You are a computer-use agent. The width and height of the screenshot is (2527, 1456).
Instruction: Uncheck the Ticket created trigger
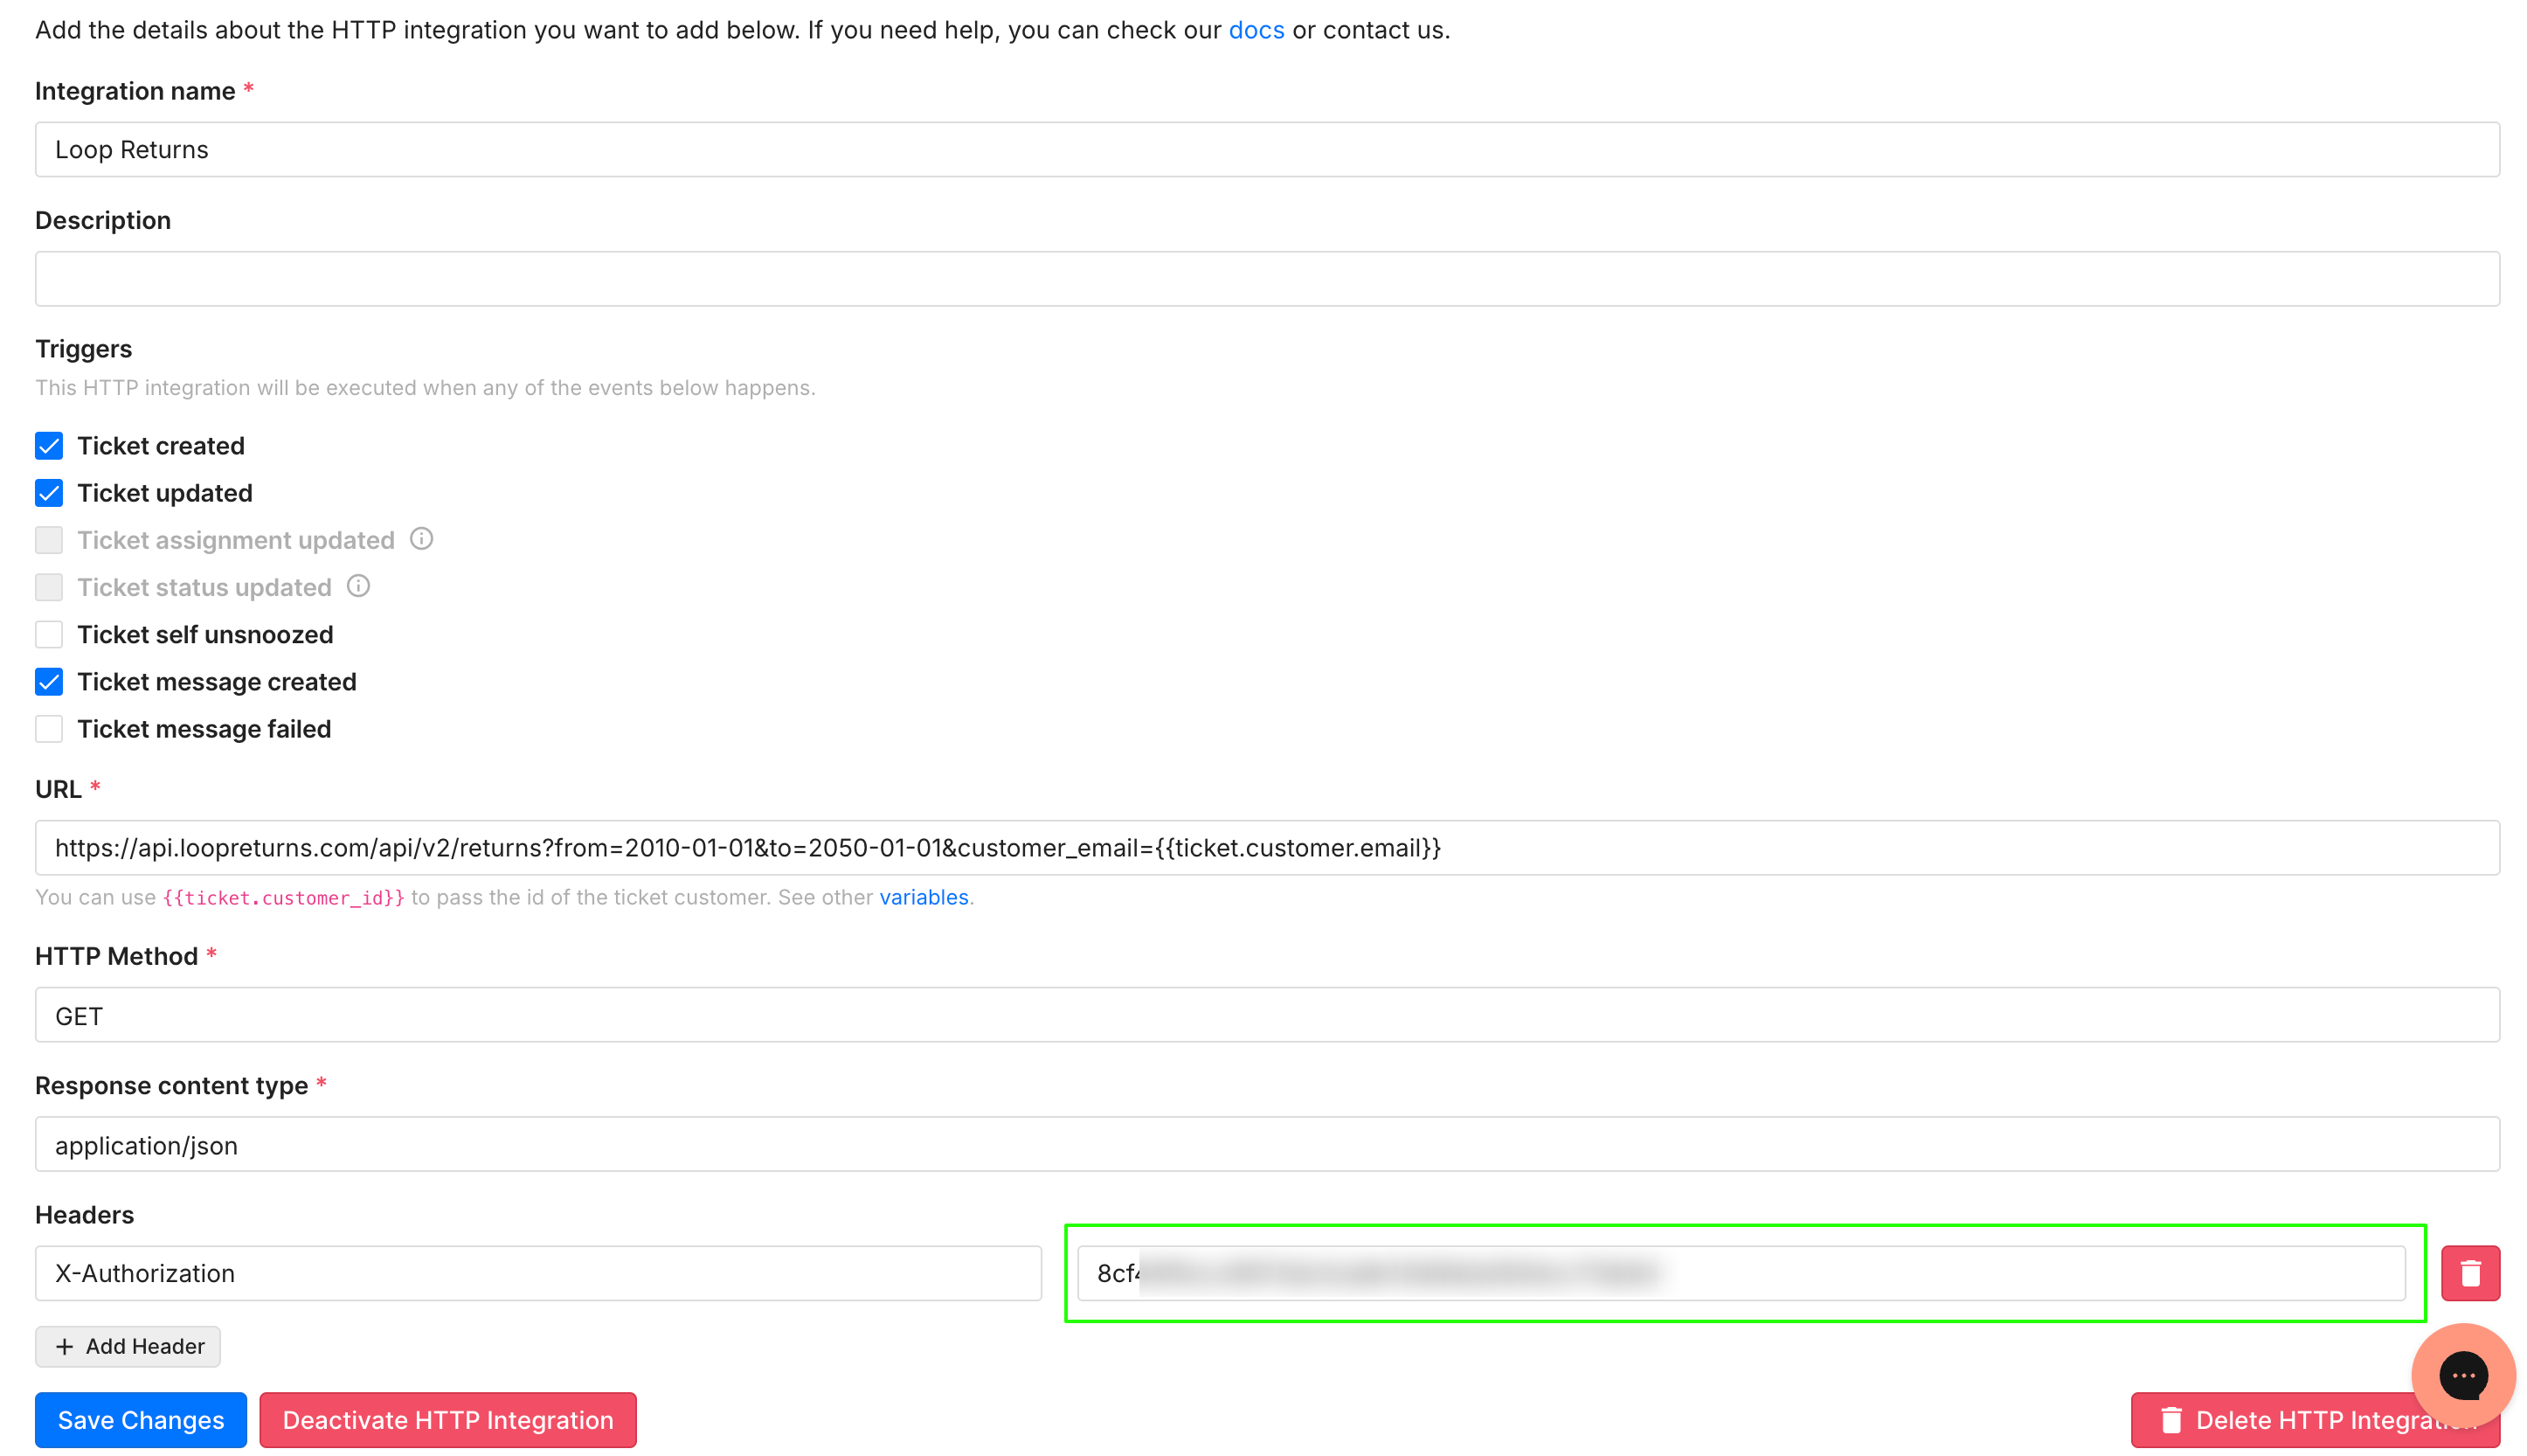(x=49, y=446)
